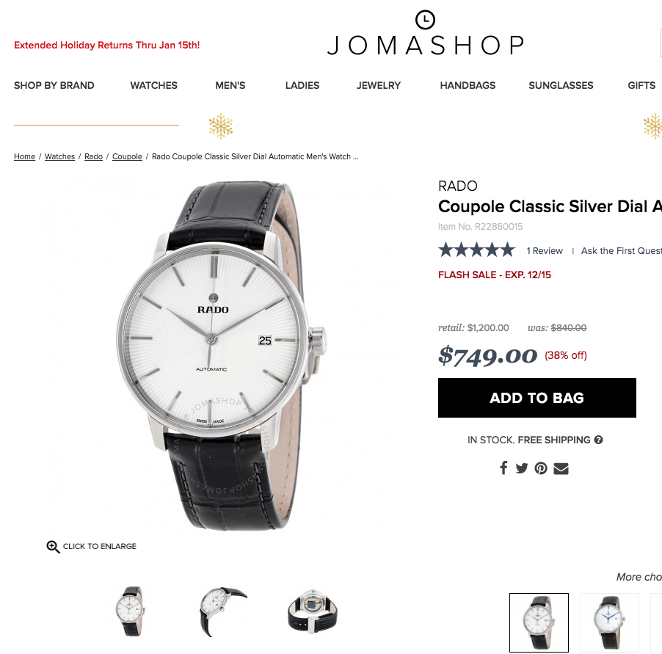The height and width of the screenshot is (654, 662).
Task: Select the caseback view thumbnail
Action: (313, 611)
